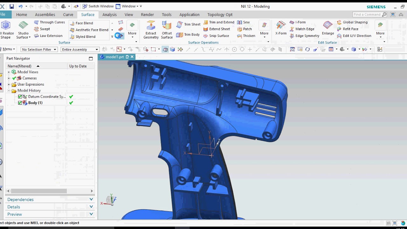The height and width of the screenshot is (229, 407).
Task: Select the Refit Face tool
Action: coord(348,29)
